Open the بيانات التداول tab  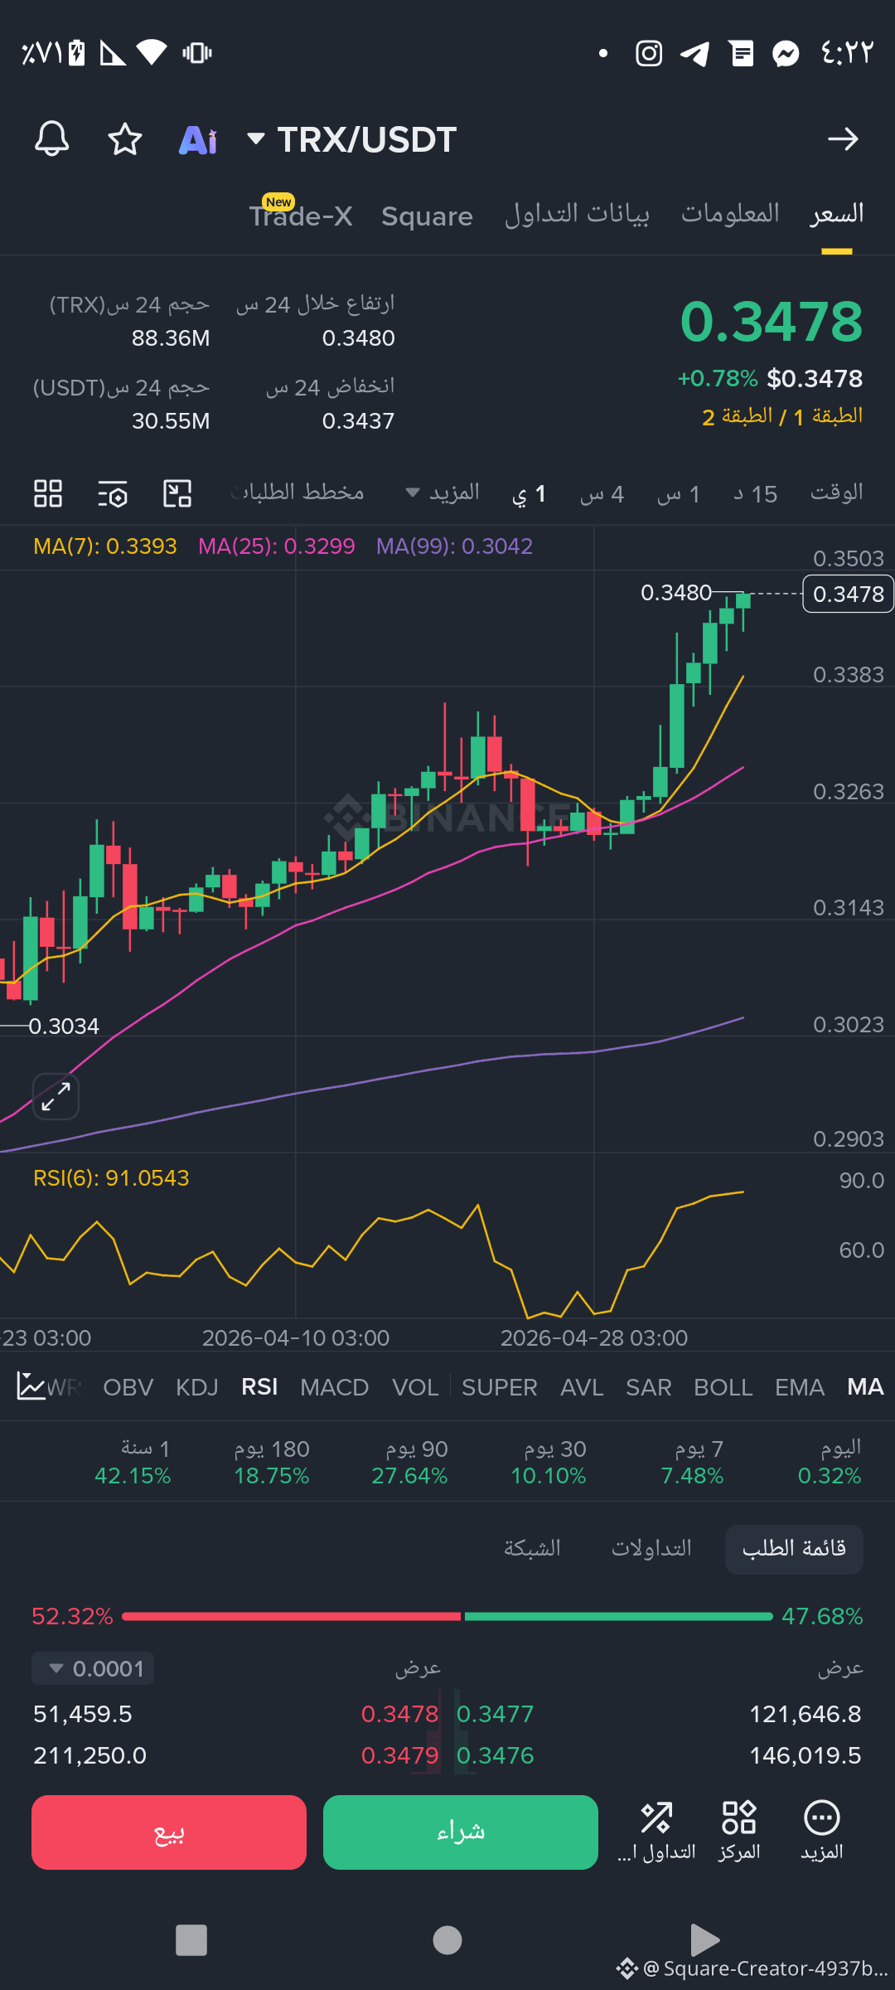tap(577, 214)
